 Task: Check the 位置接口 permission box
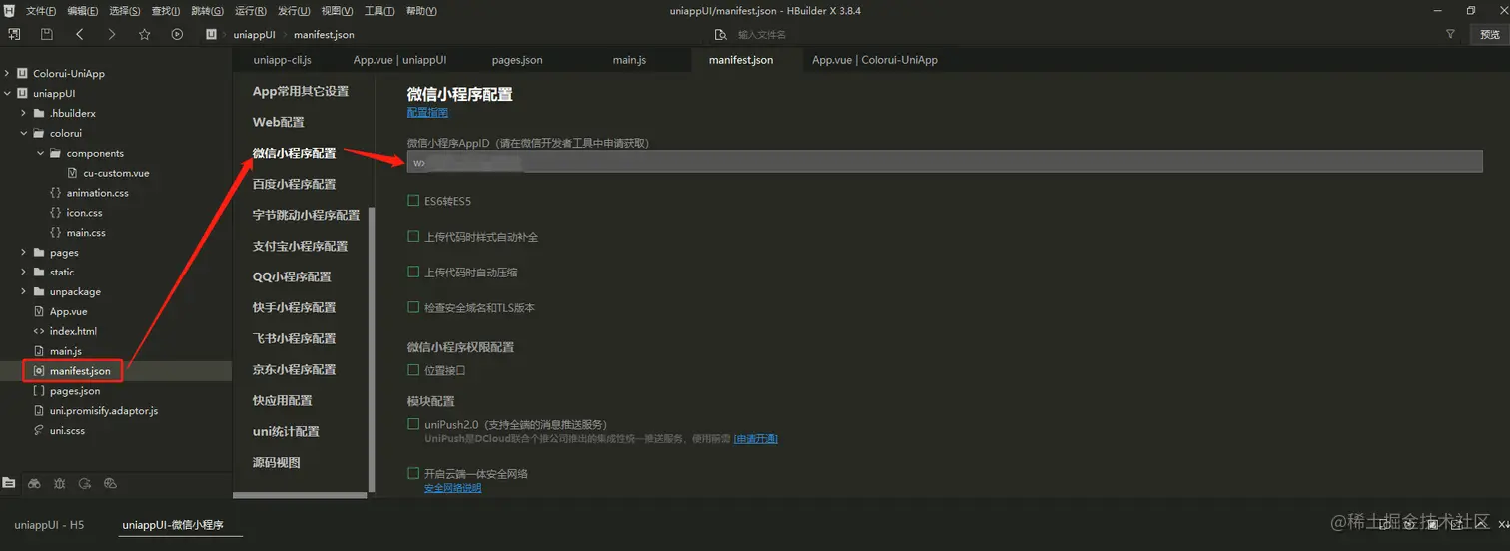tap(413, 370)
